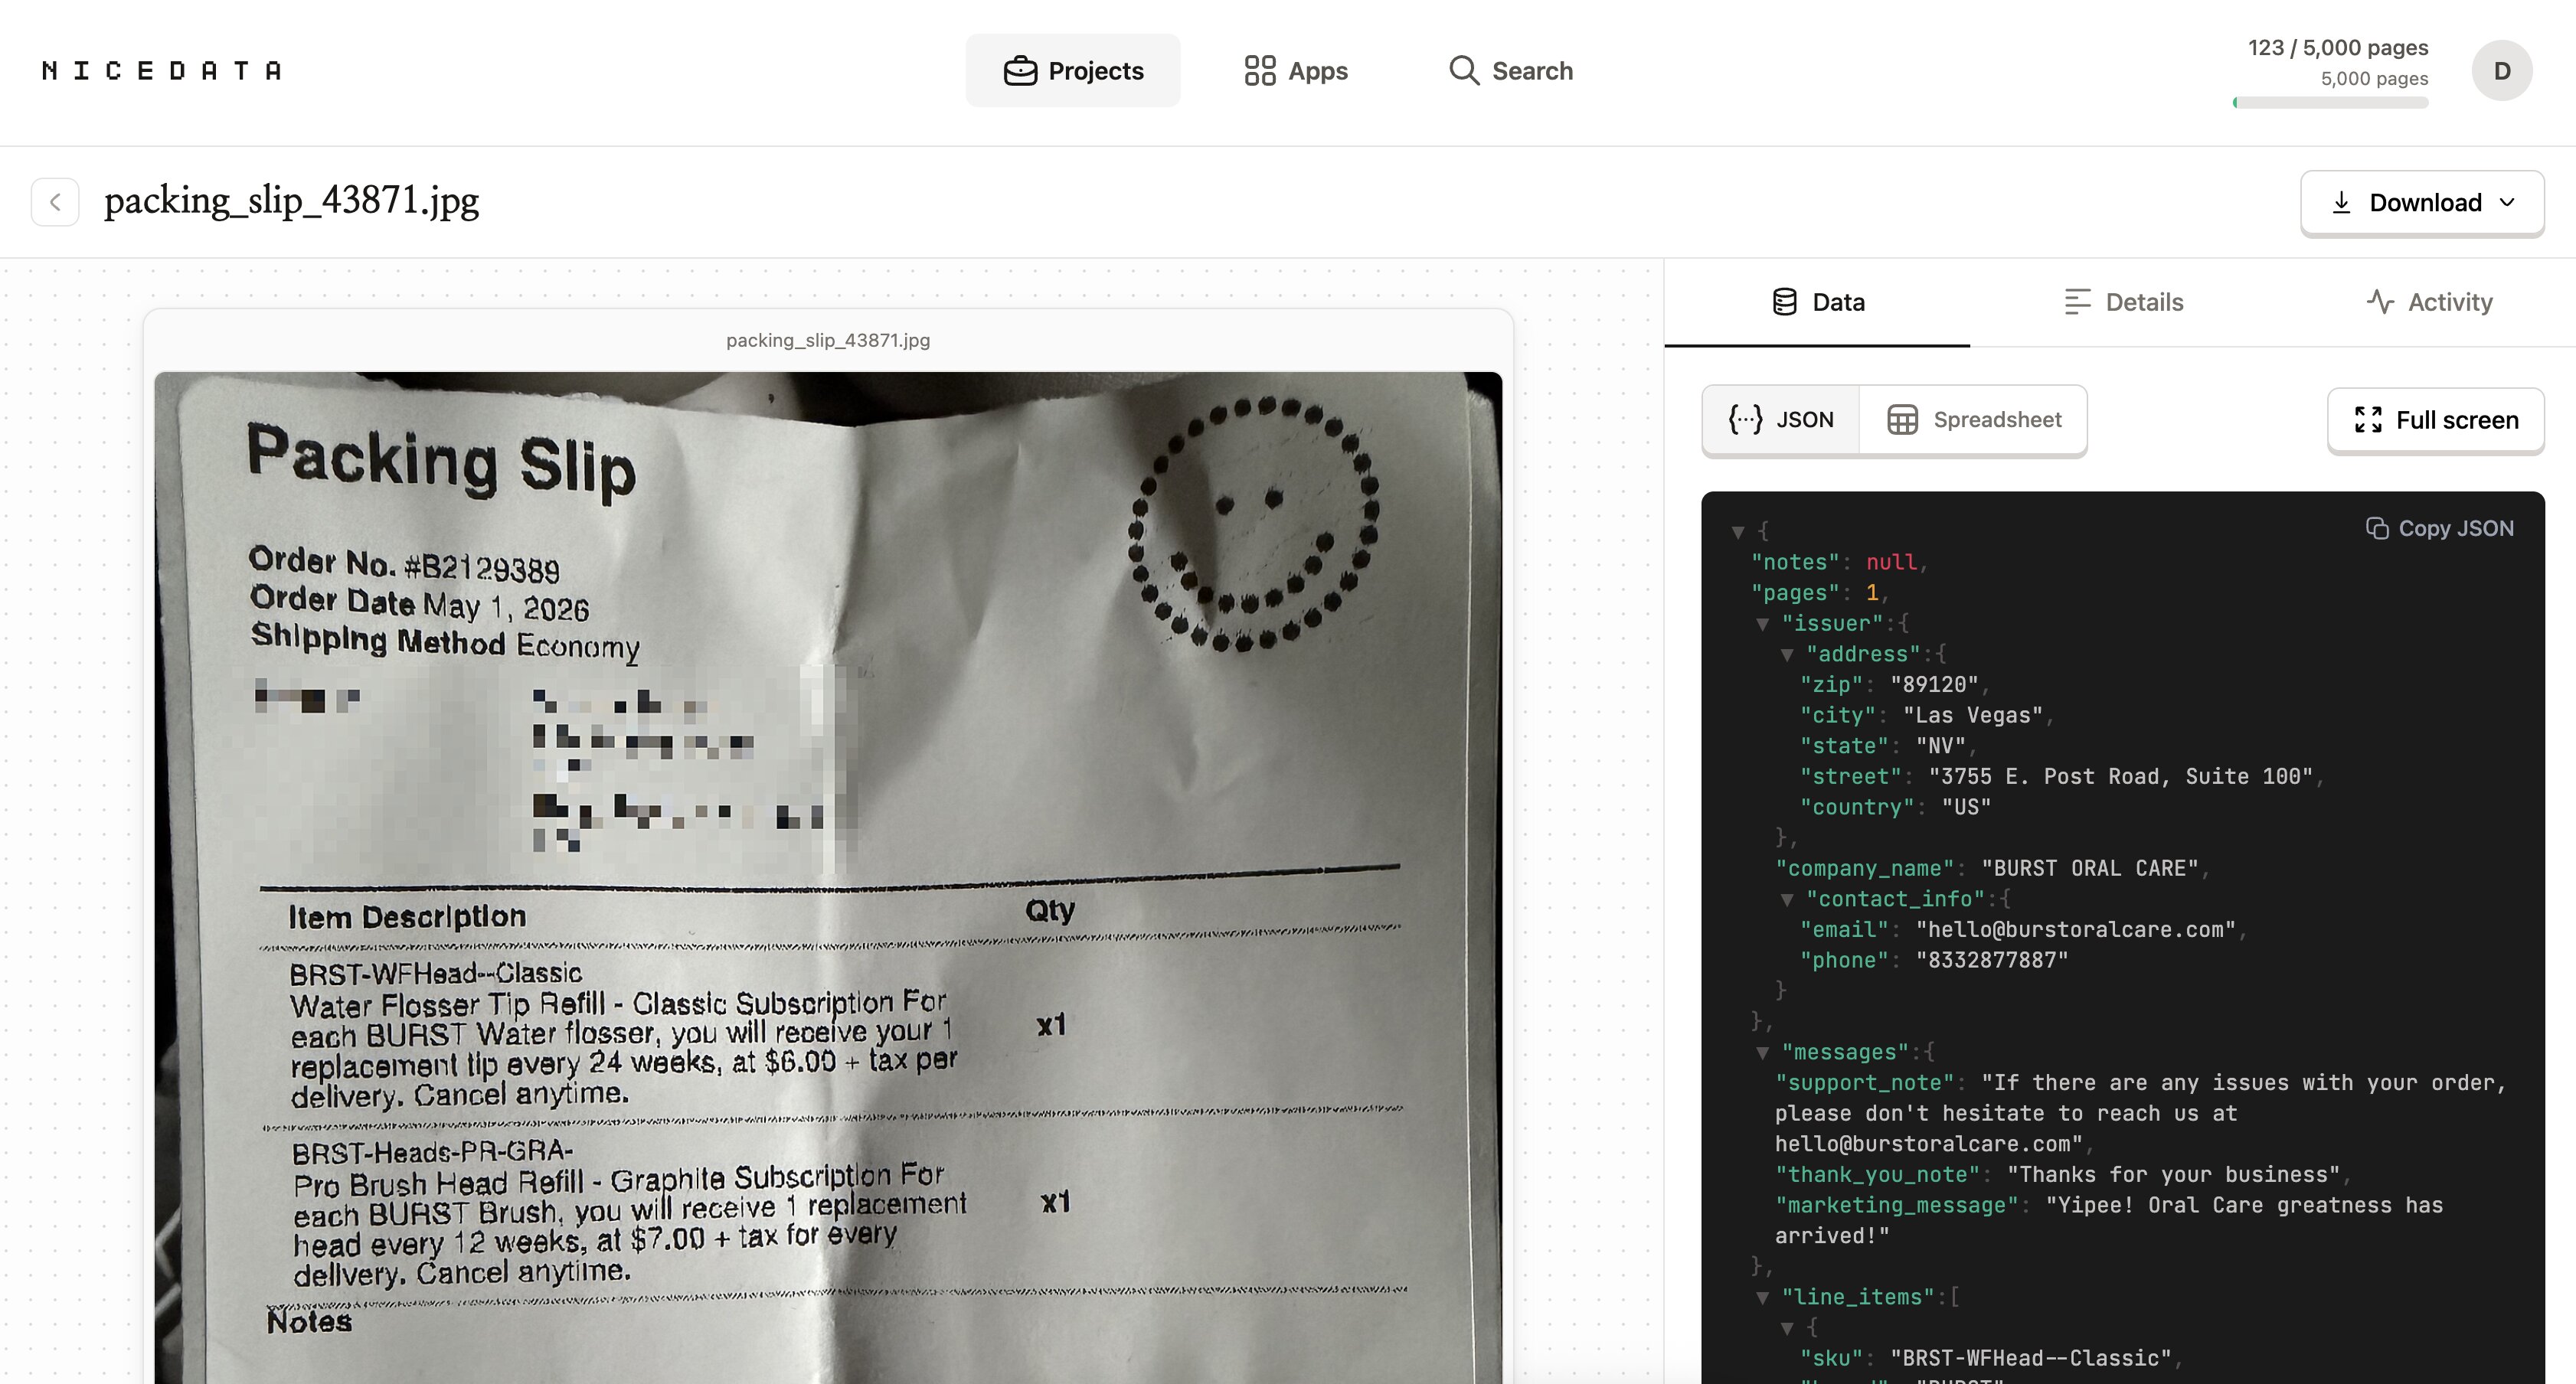Click the city value "Las Vegas"
Image resolution: width=2576 pixels, height=1384 pixels.
click(1973, 716)
